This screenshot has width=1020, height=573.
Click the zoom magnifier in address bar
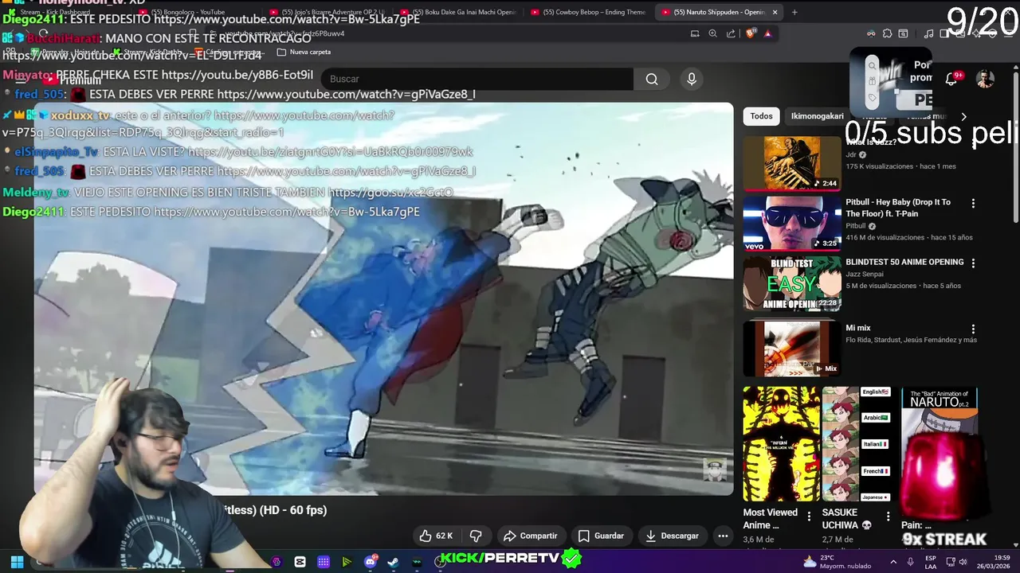[x=713, y=33]
